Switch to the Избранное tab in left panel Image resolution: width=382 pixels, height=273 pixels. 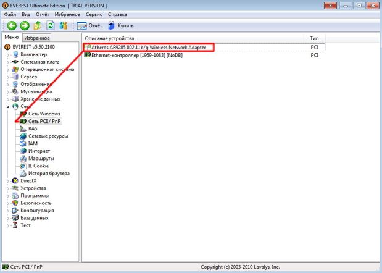coord(37,38)
